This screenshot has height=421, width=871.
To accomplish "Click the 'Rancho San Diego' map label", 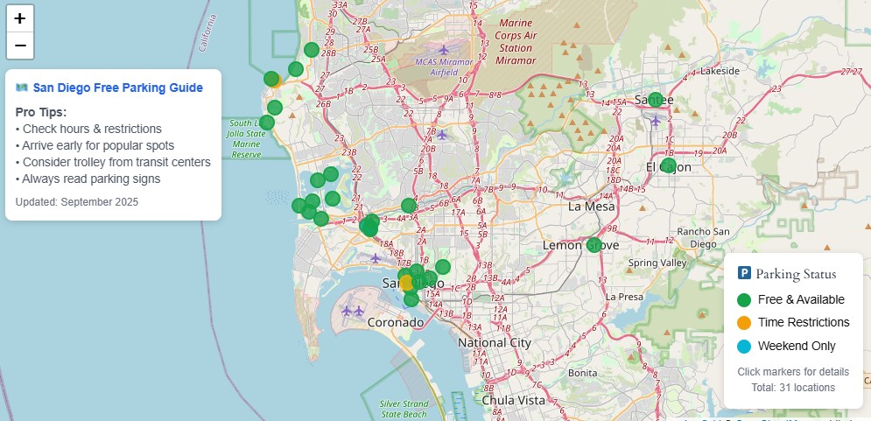I will tap(703, 238).
